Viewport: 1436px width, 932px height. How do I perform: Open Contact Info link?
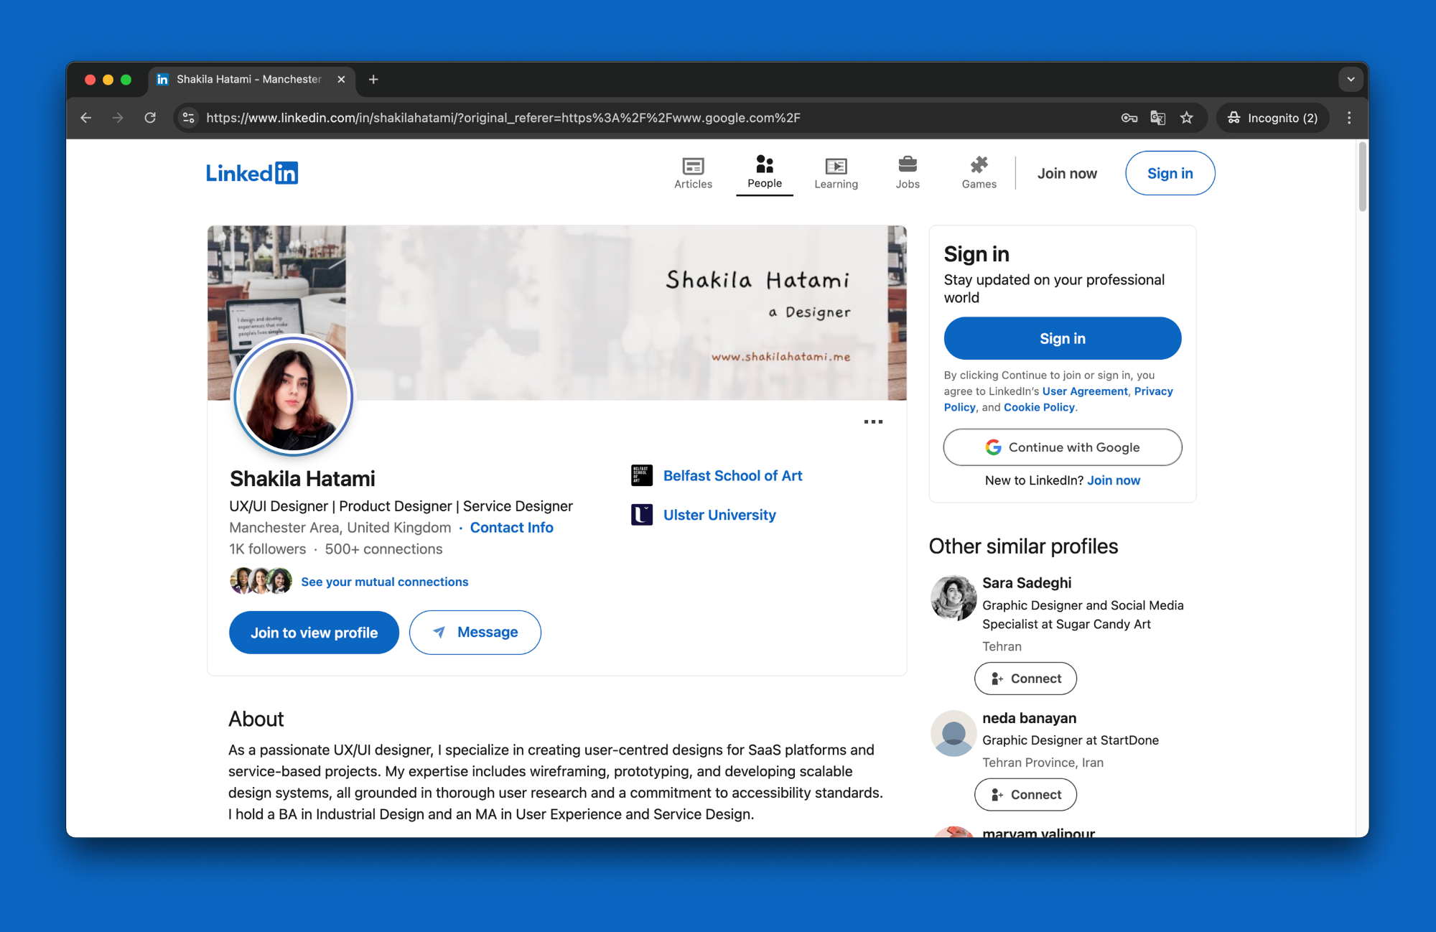point(511,528)
